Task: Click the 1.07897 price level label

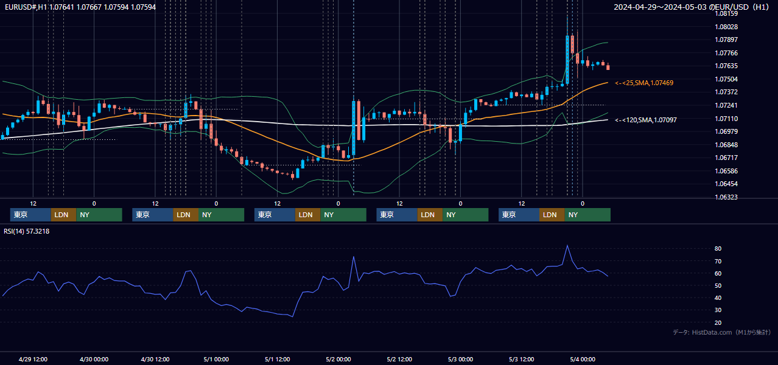Action: click(x=726, y=40)
